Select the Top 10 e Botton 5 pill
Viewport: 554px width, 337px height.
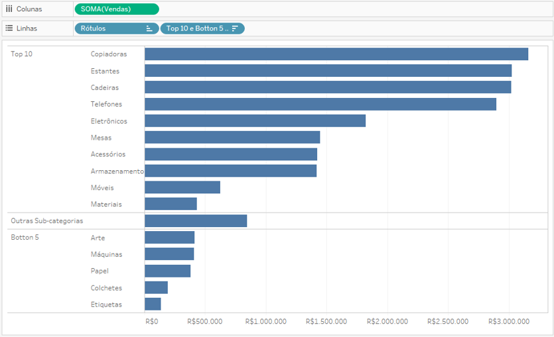[202, 28]
